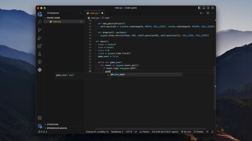Open the Search view icon
The height and width of the screenshot is (141, 252).
click(40, 22)
